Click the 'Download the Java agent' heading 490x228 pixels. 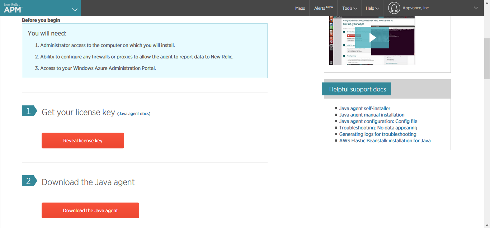pos(88,182)
